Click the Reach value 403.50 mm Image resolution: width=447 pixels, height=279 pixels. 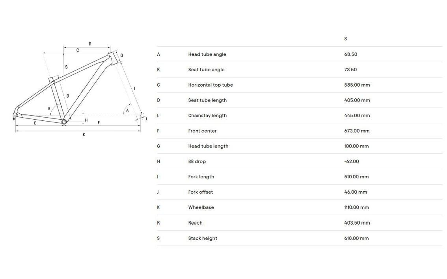point(357,223)
